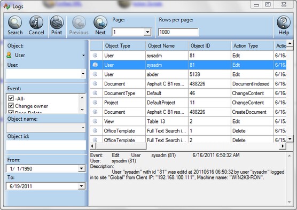The width and height of the screenshot is (297, 210).
Task: Select the abder user row
Action: click(x=188, y=74)
